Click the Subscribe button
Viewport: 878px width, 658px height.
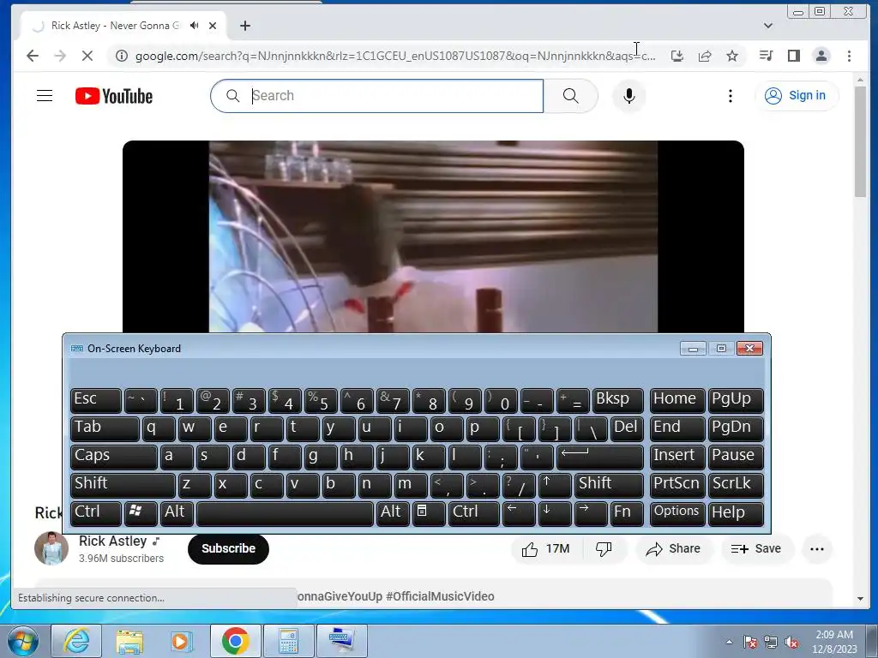[228, 549]
